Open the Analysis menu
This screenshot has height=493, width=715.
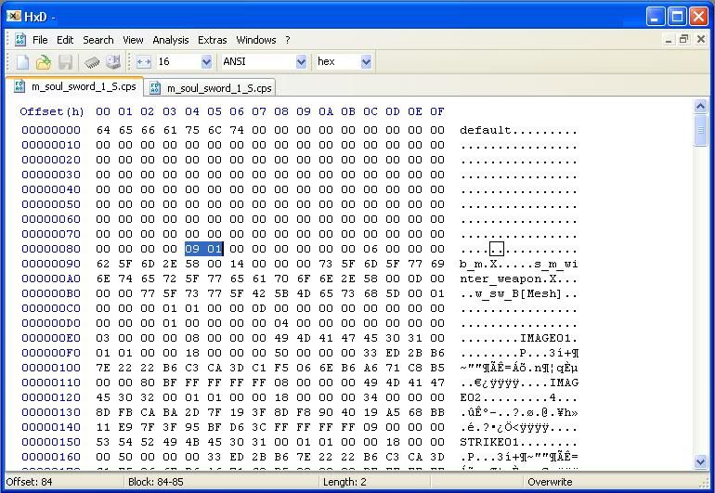click(170, 40)
